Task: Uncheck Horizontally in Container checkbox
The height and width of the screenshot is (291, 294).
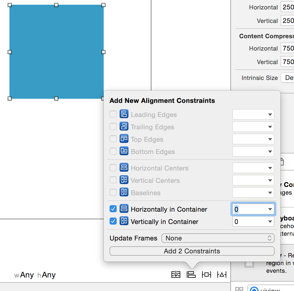Action: tap(113, 209)
